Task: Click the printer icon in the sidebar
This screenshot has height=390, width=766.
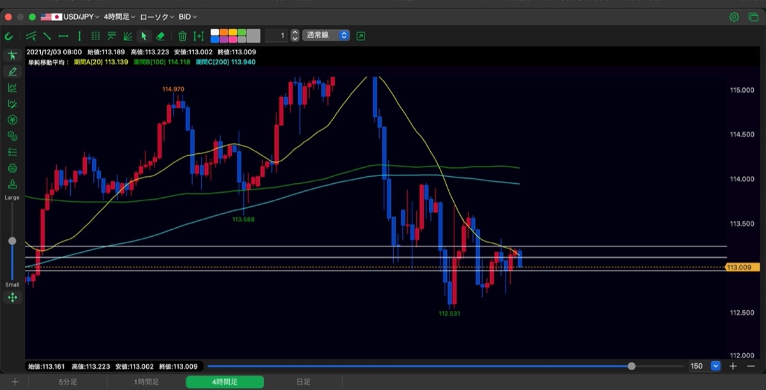Action: click(x=12, y=169)
